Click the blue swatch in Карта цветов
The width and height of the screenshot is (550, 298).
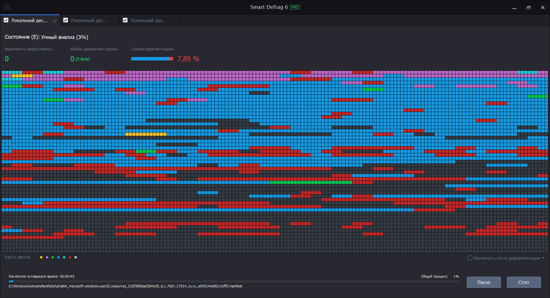[58, 258]
